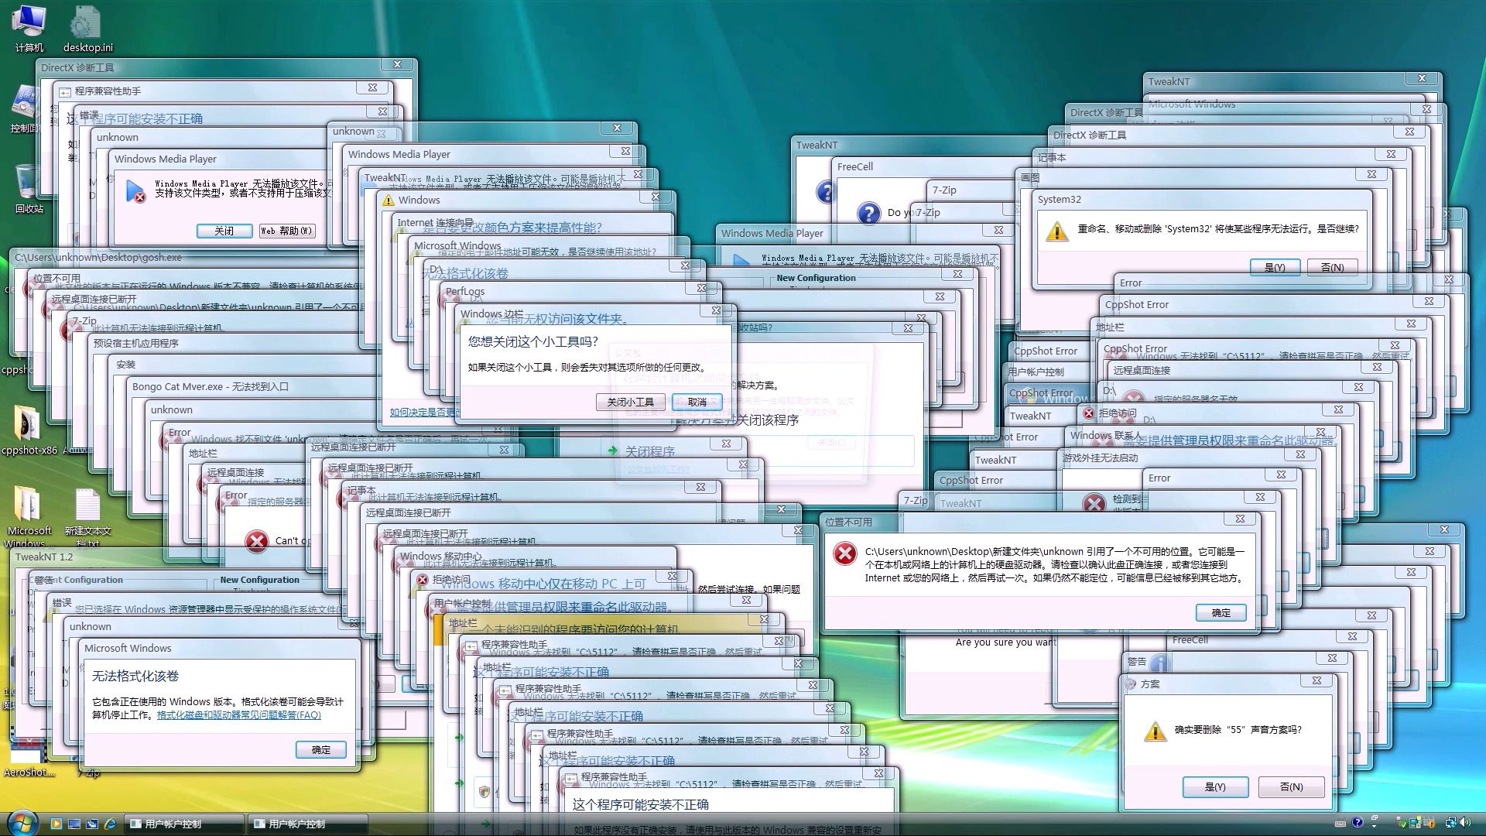Viewport: 1486px width, 836px height.
Task: Click the 游戏外挂无法启动 dialog title
Action: [1101, 457]
